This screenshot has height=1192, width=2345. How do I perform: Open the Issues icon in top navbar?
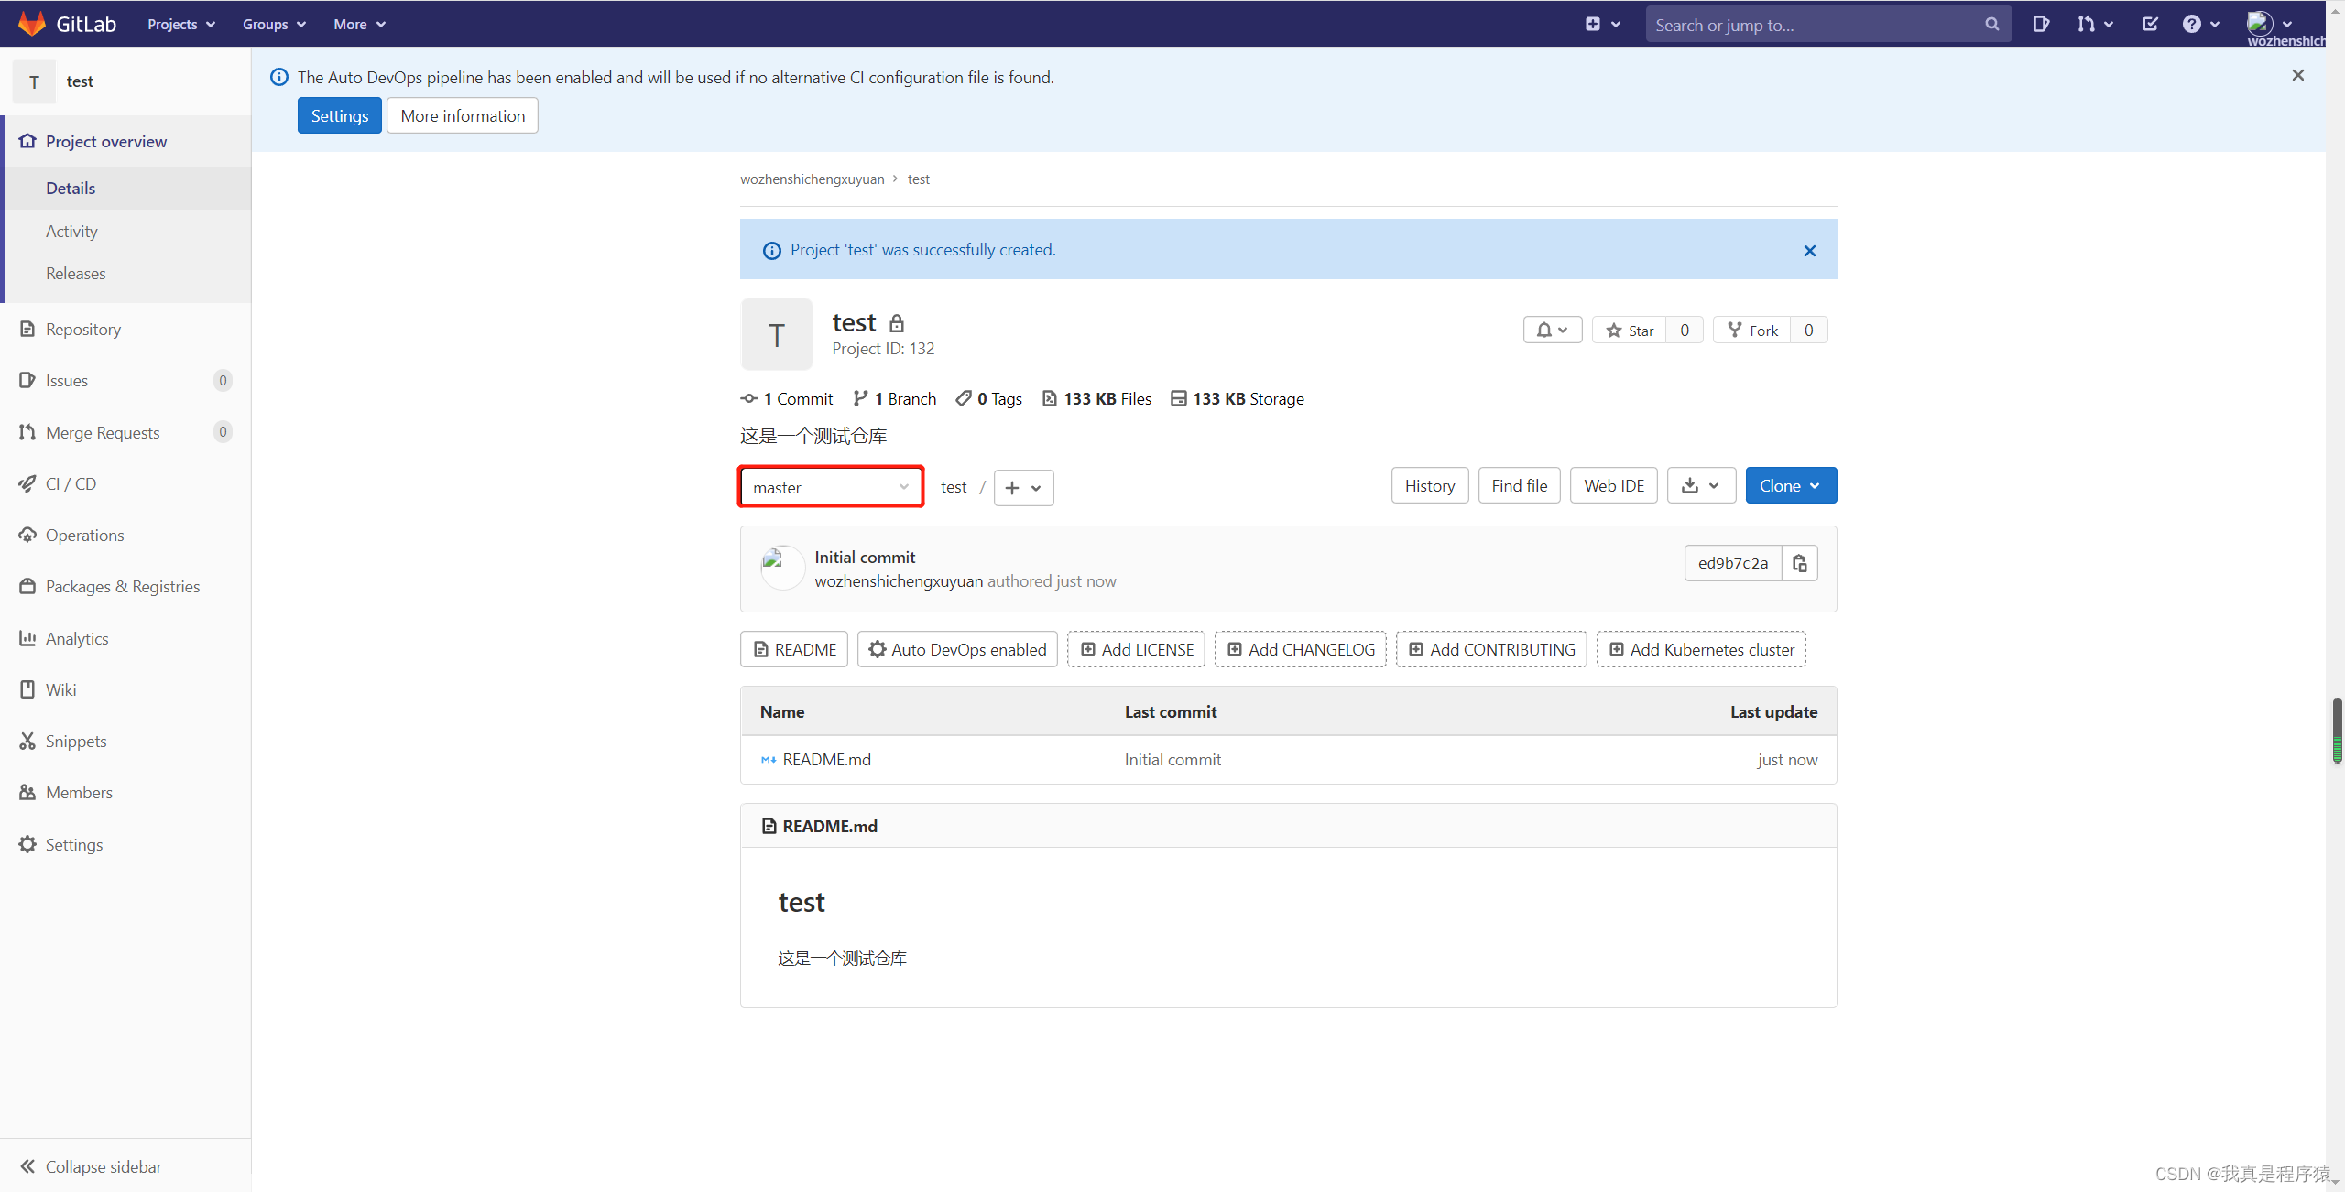pyautogui.click(x=2041, y=24)
